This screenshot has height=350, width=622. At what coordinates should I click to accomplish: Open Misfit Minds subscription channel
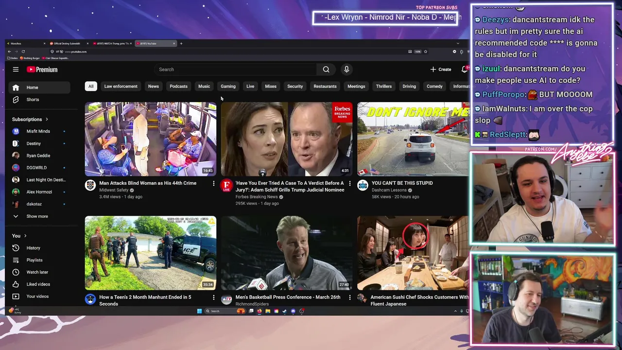[x=39, y=131]
